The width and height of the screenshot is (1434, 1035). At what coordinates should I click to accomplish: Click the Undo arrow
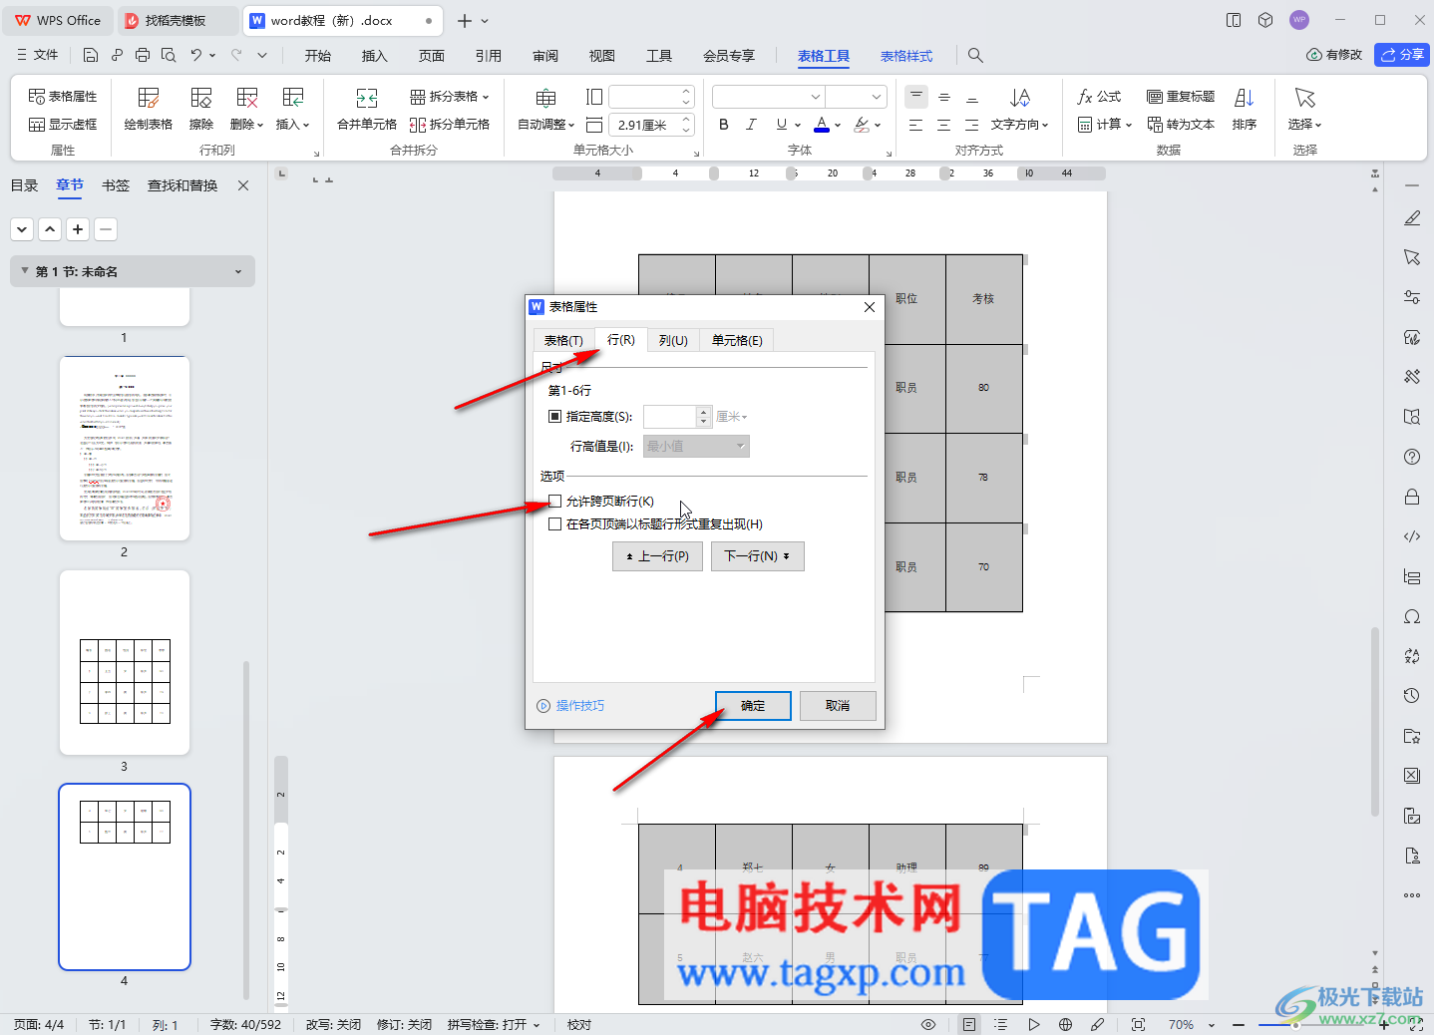coord(196,55)
